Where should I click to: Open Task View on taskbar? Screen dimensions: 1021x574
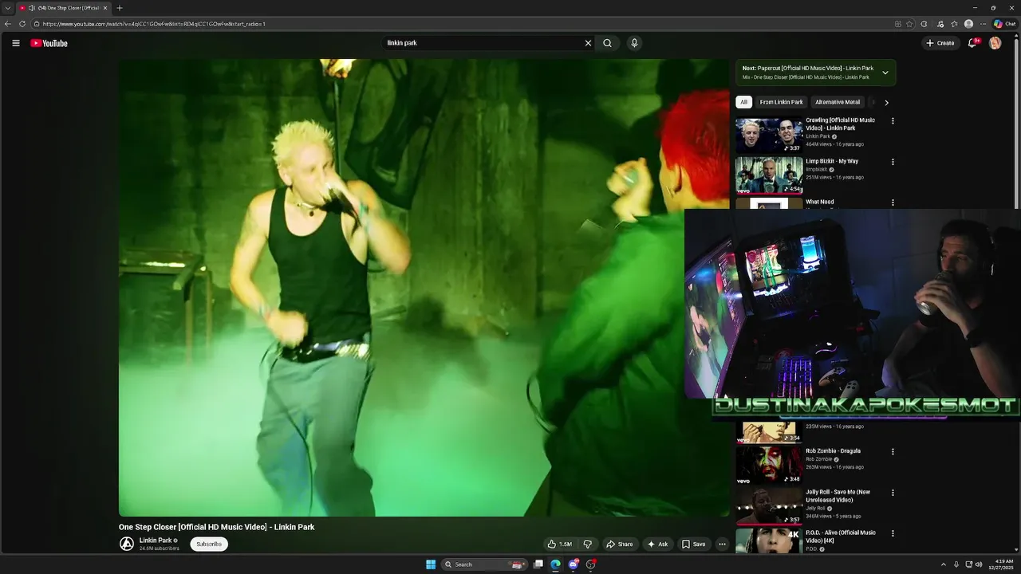[x=538, y=564]
